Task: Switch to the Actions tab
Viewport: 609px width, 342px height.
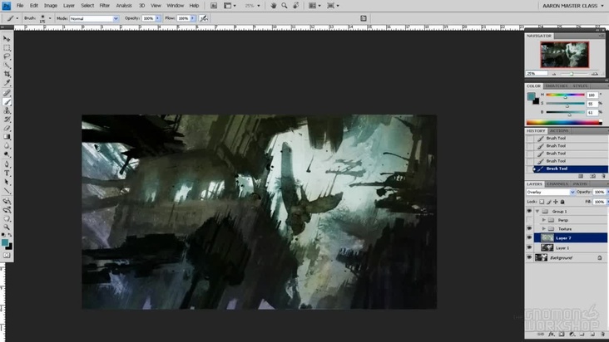Action: tap(559, 131)
